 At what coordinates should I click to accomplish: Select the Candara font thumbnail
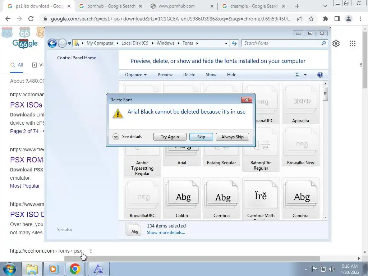pos(300,198)
